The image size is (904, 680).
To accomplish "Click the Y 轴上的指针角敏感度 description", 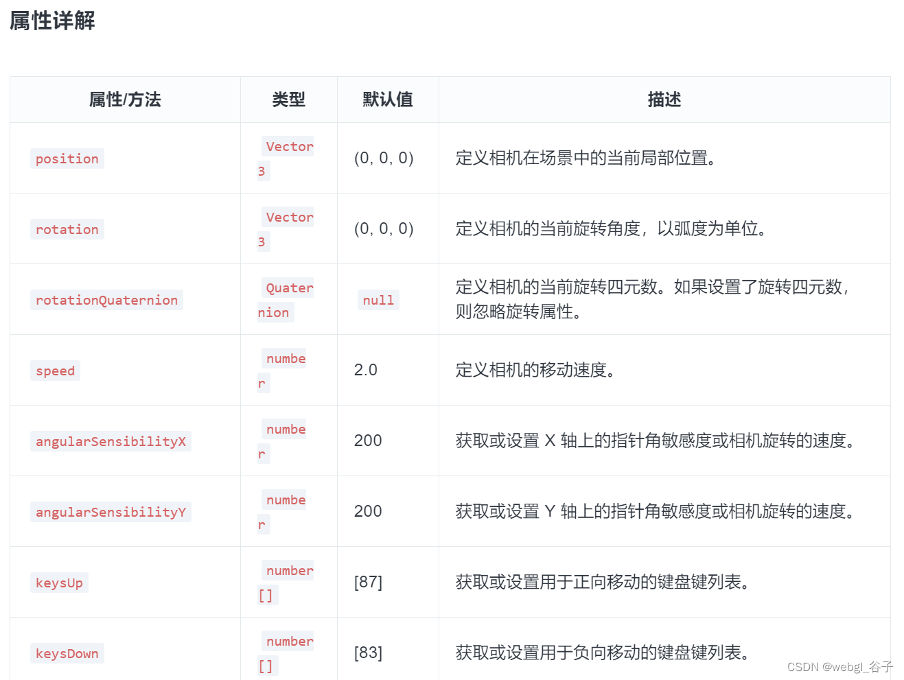I will pyautogui.click(x=656, y=511).
